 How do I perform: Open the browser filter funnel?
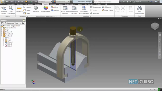pos(2,23)
